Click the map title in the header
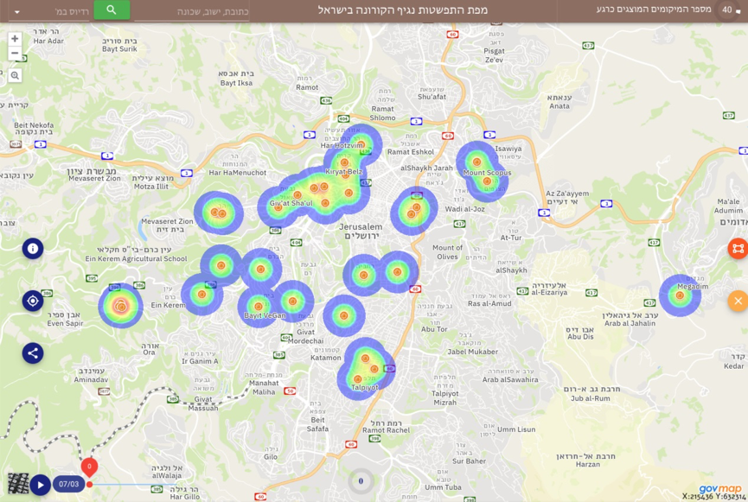This screenshot has width=748, height=502. point(403,10)
